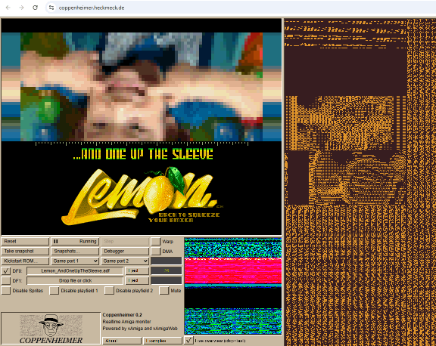Toggle the Warp checkbox
This screenshot has height=346, width=436.
156,242
